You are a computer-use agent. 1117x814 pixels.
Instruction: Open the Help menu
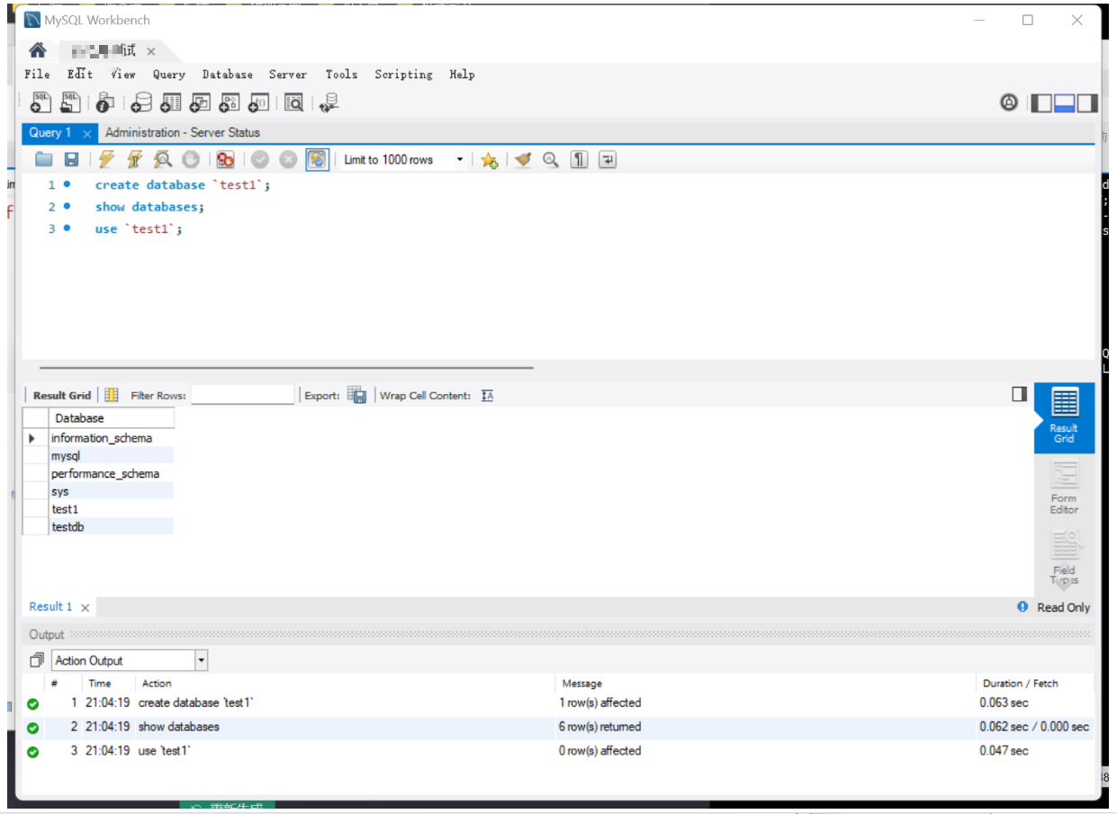click(x=463, y=75)
